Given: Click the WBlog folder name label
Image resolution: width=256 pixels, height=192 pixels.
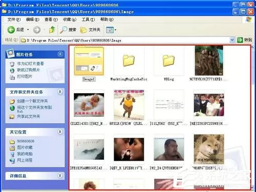Looking at the screenshot, I should [x=169, y=79].
